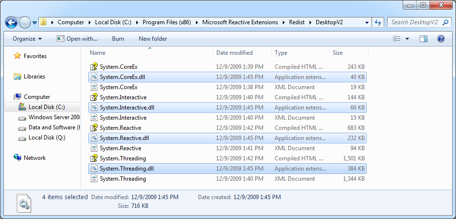This screenshot has height=219, width=456.
Task: Select the System.CoreEx.dll file name
Action: 122,77
